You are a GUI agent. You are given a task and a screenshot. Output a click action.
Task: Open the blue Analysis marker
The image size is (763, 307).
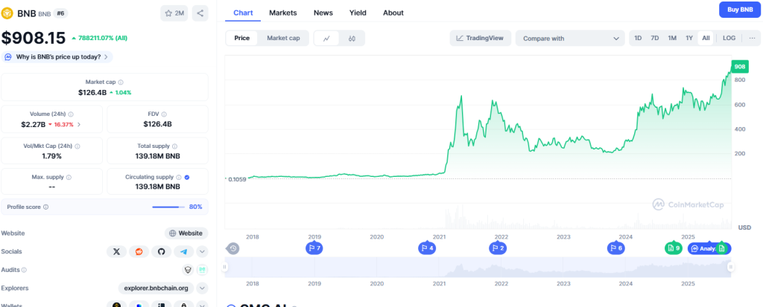click(x=702, y=248)
